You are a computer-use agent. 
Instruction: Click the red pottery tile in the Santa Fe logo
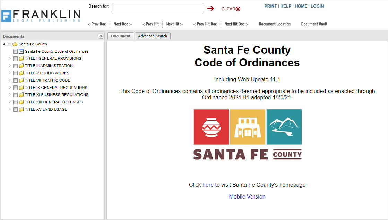pos(211,127)
